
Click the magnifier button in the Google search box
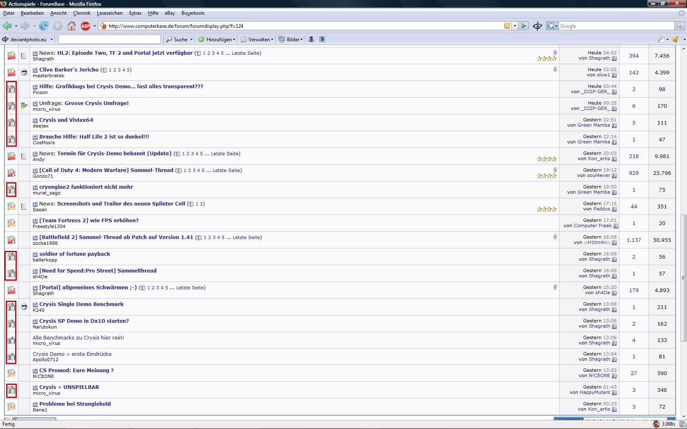pyautogui.click(x=679, y=26)
